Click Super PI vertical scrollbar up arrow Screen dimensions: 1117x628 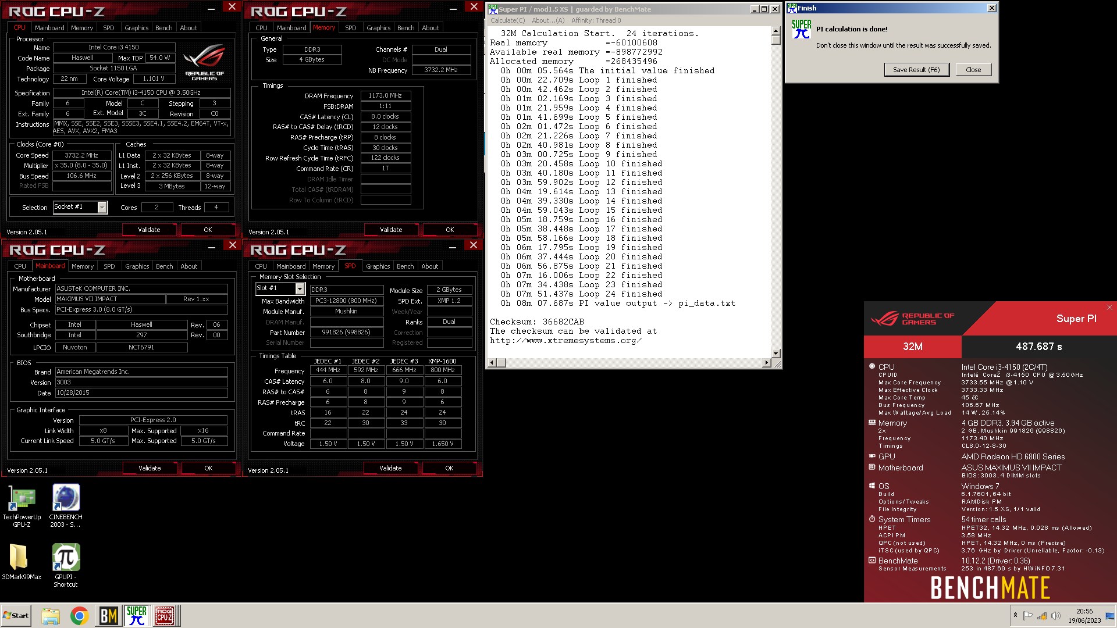[776, 31]
